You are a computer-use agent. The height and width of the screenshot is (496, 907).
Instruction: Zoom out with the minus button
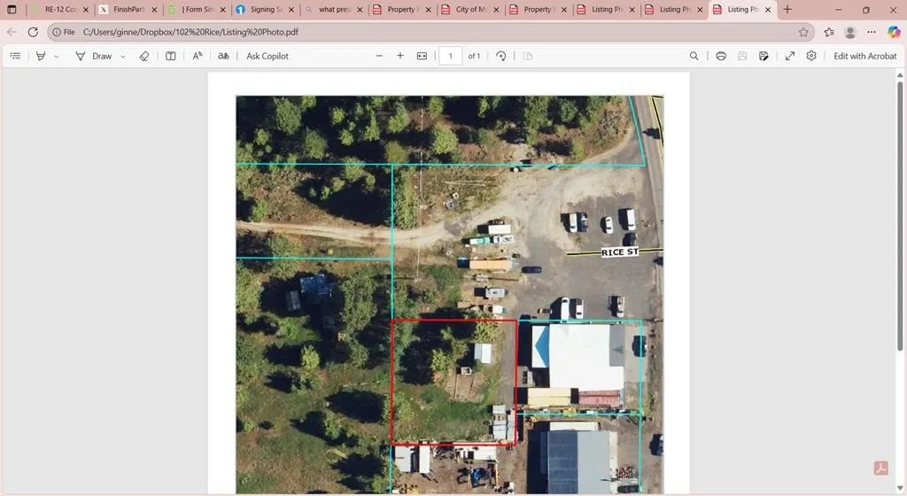(x=379, y=56)
